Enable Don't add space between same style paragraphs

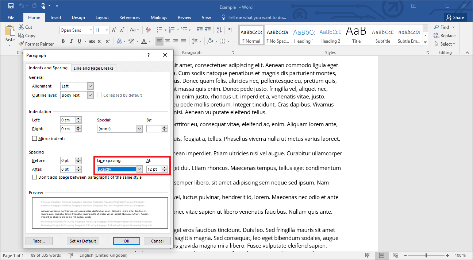(x=34, y=177)
